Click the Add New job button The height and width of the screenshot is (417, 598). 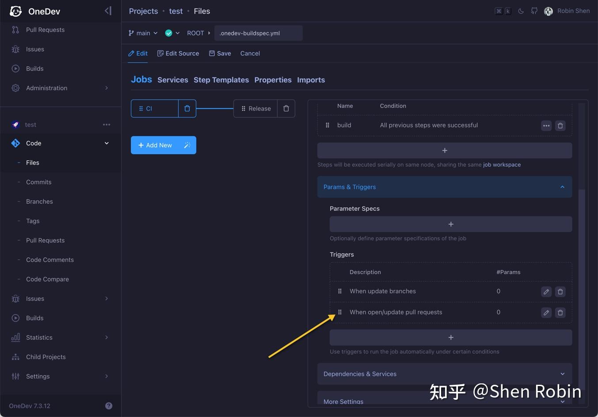pyautogui.click(x=155, y=145)
